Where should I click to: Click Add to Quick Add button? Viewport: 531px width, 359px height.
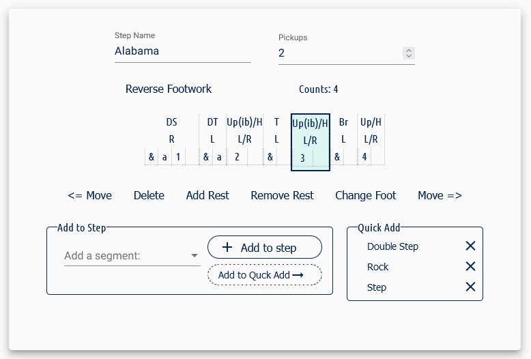coord(265,275)
